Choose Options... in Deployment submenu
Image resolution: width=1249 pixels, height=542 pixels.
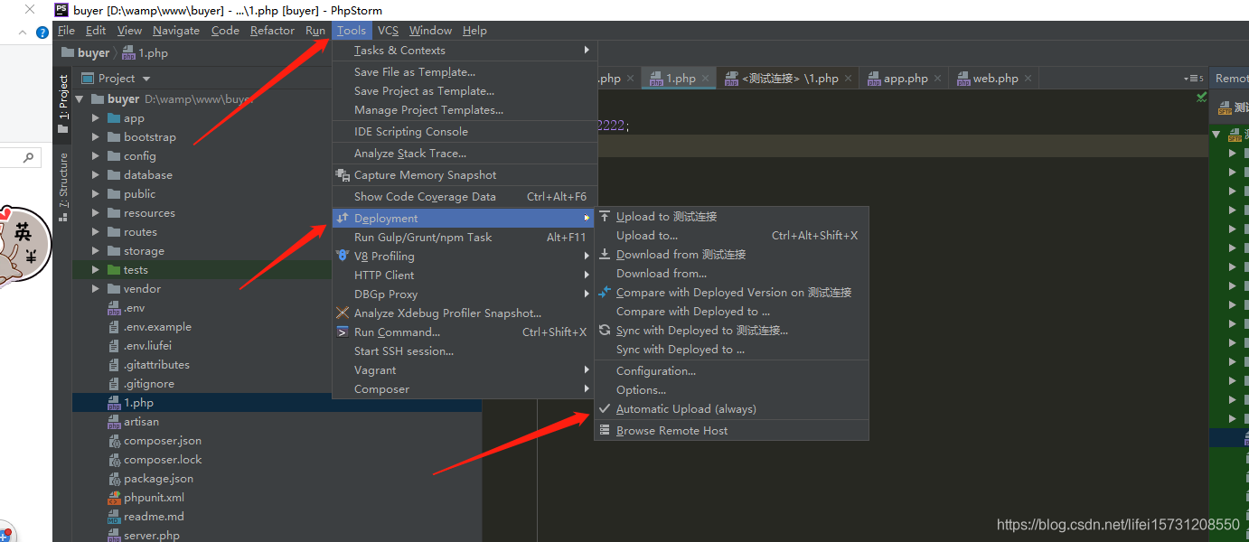pos(641,390)
